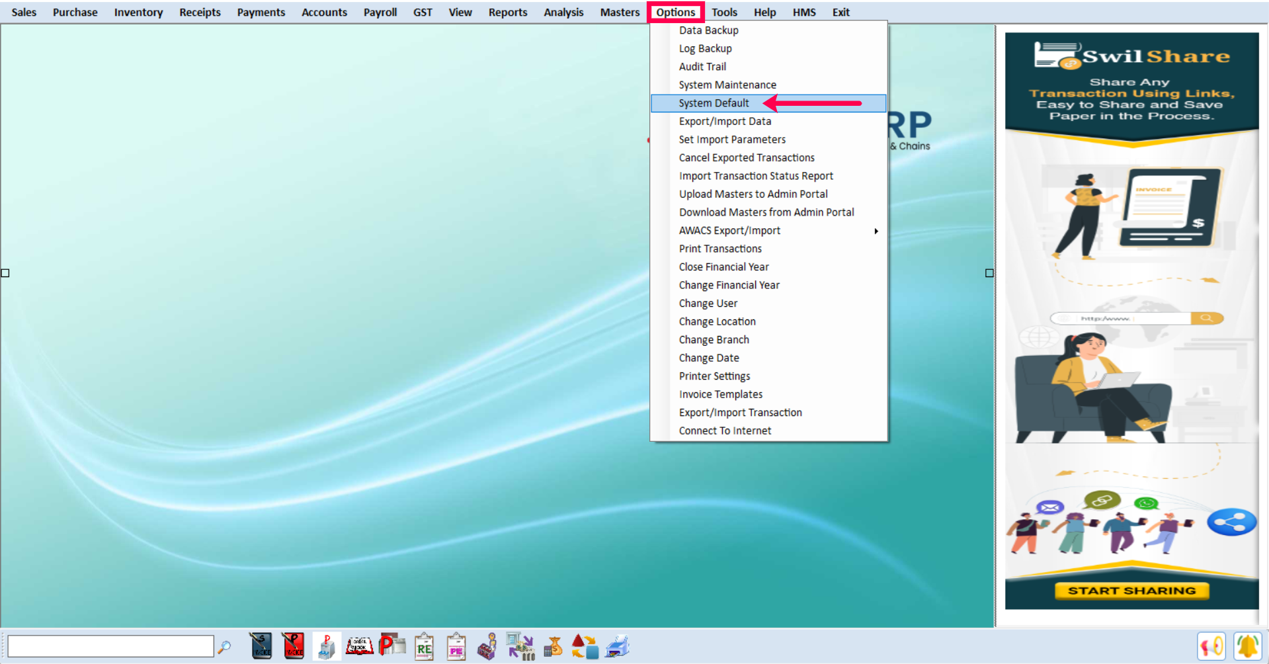Image resolution: width=1269 pixels, height=664 pixels.
Task: Open the megaphone announcements icon
Action: (x=1211, y=646)
